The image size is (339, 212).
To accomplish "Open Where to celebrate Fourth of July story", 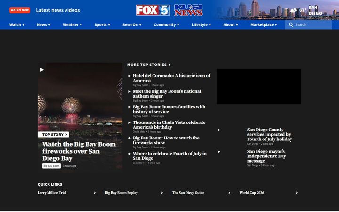I will (x=169, y=156).
